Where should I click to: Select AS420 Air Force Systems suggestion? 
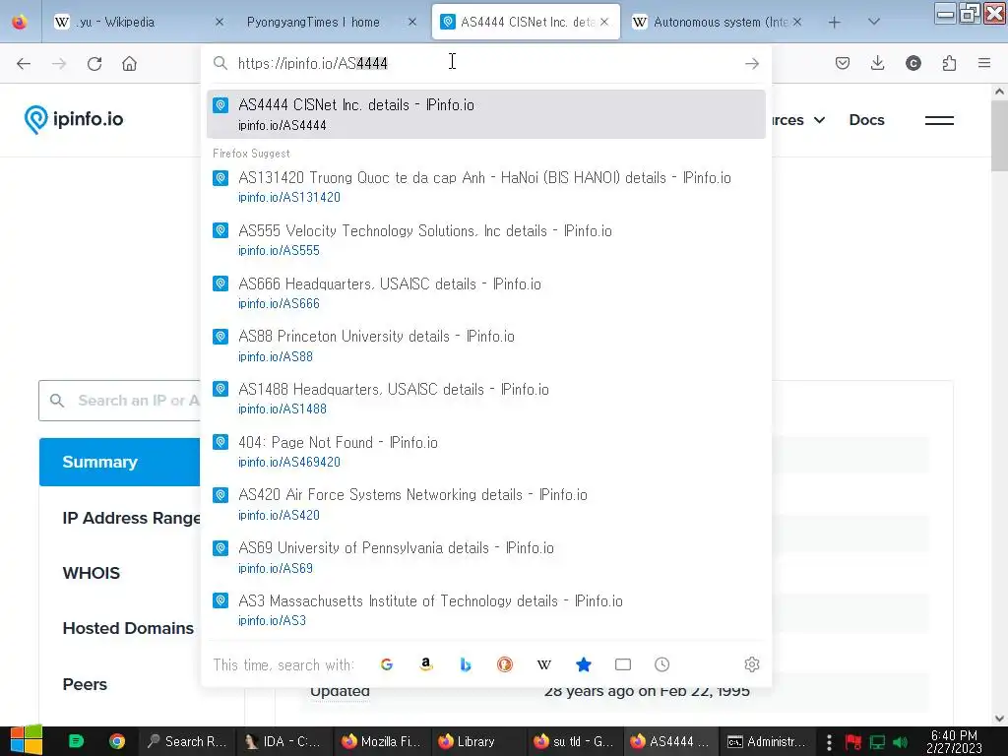(x=486, y=505)
